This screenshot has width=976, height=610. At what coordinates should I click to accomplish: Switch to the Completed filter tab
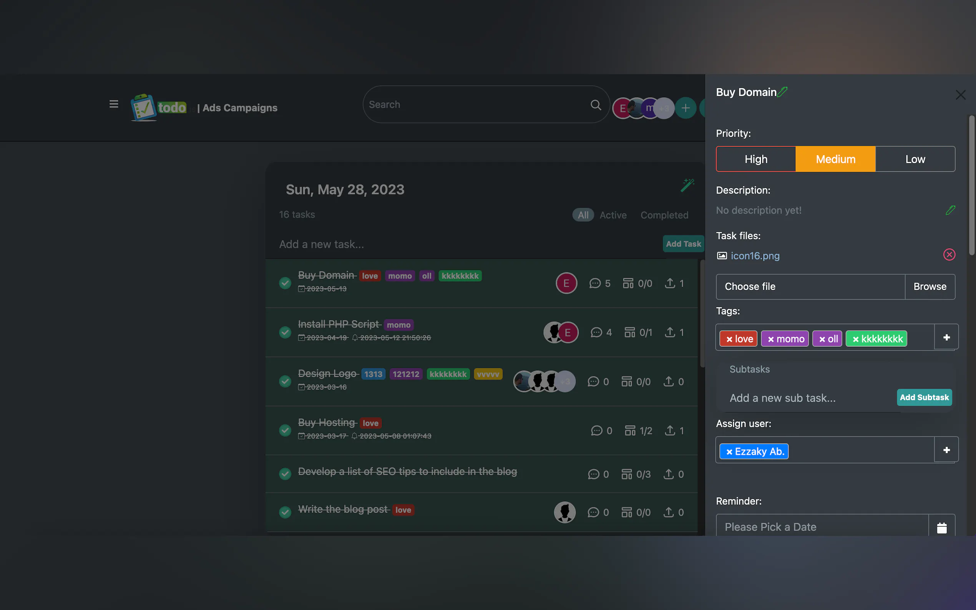pyautogui.click(x=664, y=215)
